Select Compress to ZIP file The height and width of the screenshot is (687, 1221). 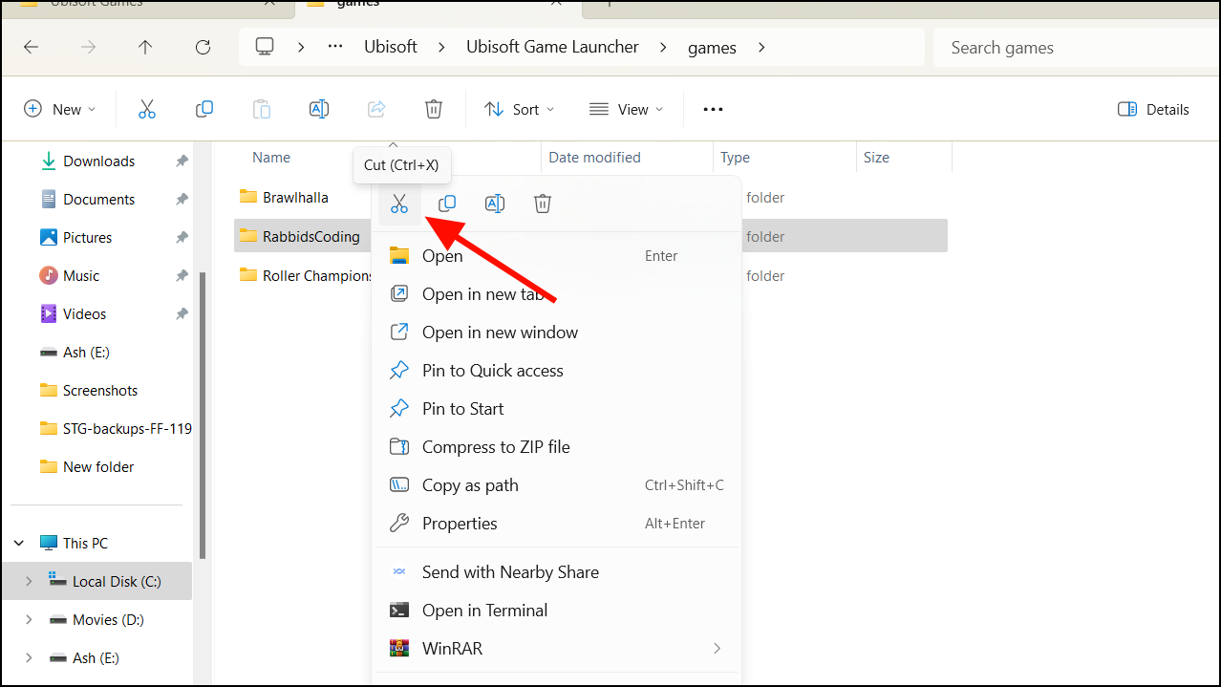point(496,446)
